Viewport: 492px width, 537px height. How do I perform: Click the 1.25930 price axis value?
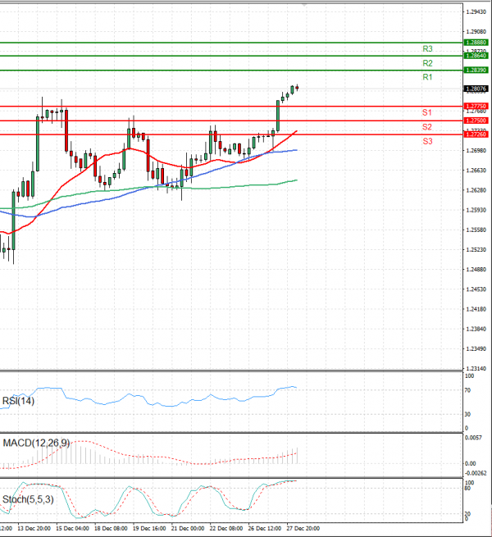(476, 210)
